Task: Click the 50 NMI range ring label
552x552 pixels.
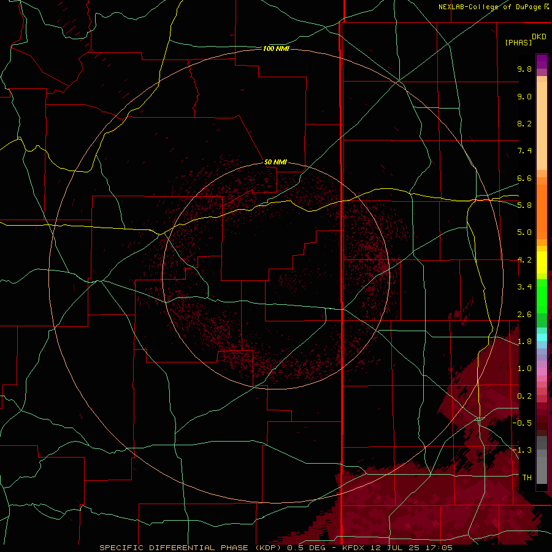Action: pos(275,162)
